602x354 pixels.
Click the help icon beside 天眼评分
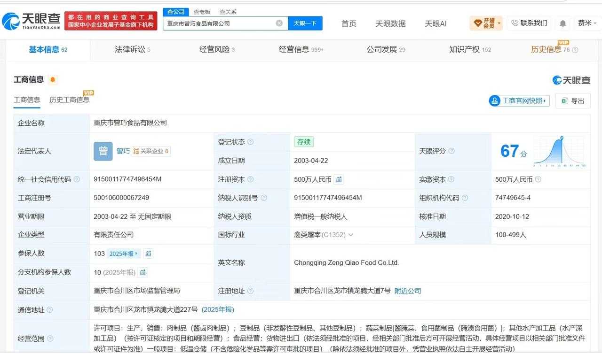(x=451, y=151)
